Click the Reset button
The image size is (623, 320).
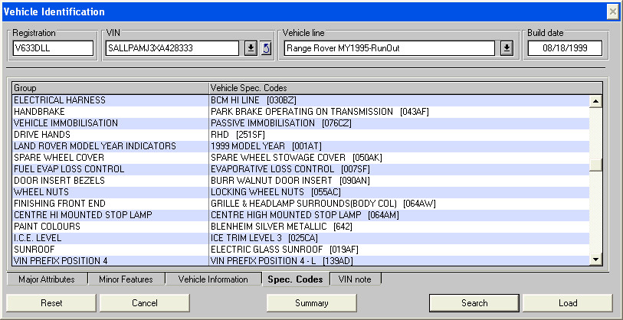click(51, 303)
